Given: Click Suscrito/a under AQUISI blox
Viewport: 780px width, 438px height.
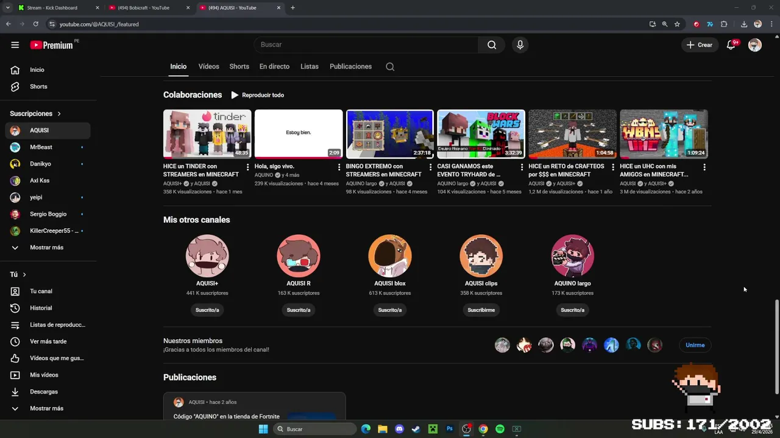Looking at the screenshot, I should pos(390,310).
